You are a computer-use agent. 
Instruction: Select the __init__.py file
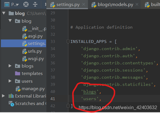pyautogui.click(x=34, y=29)
